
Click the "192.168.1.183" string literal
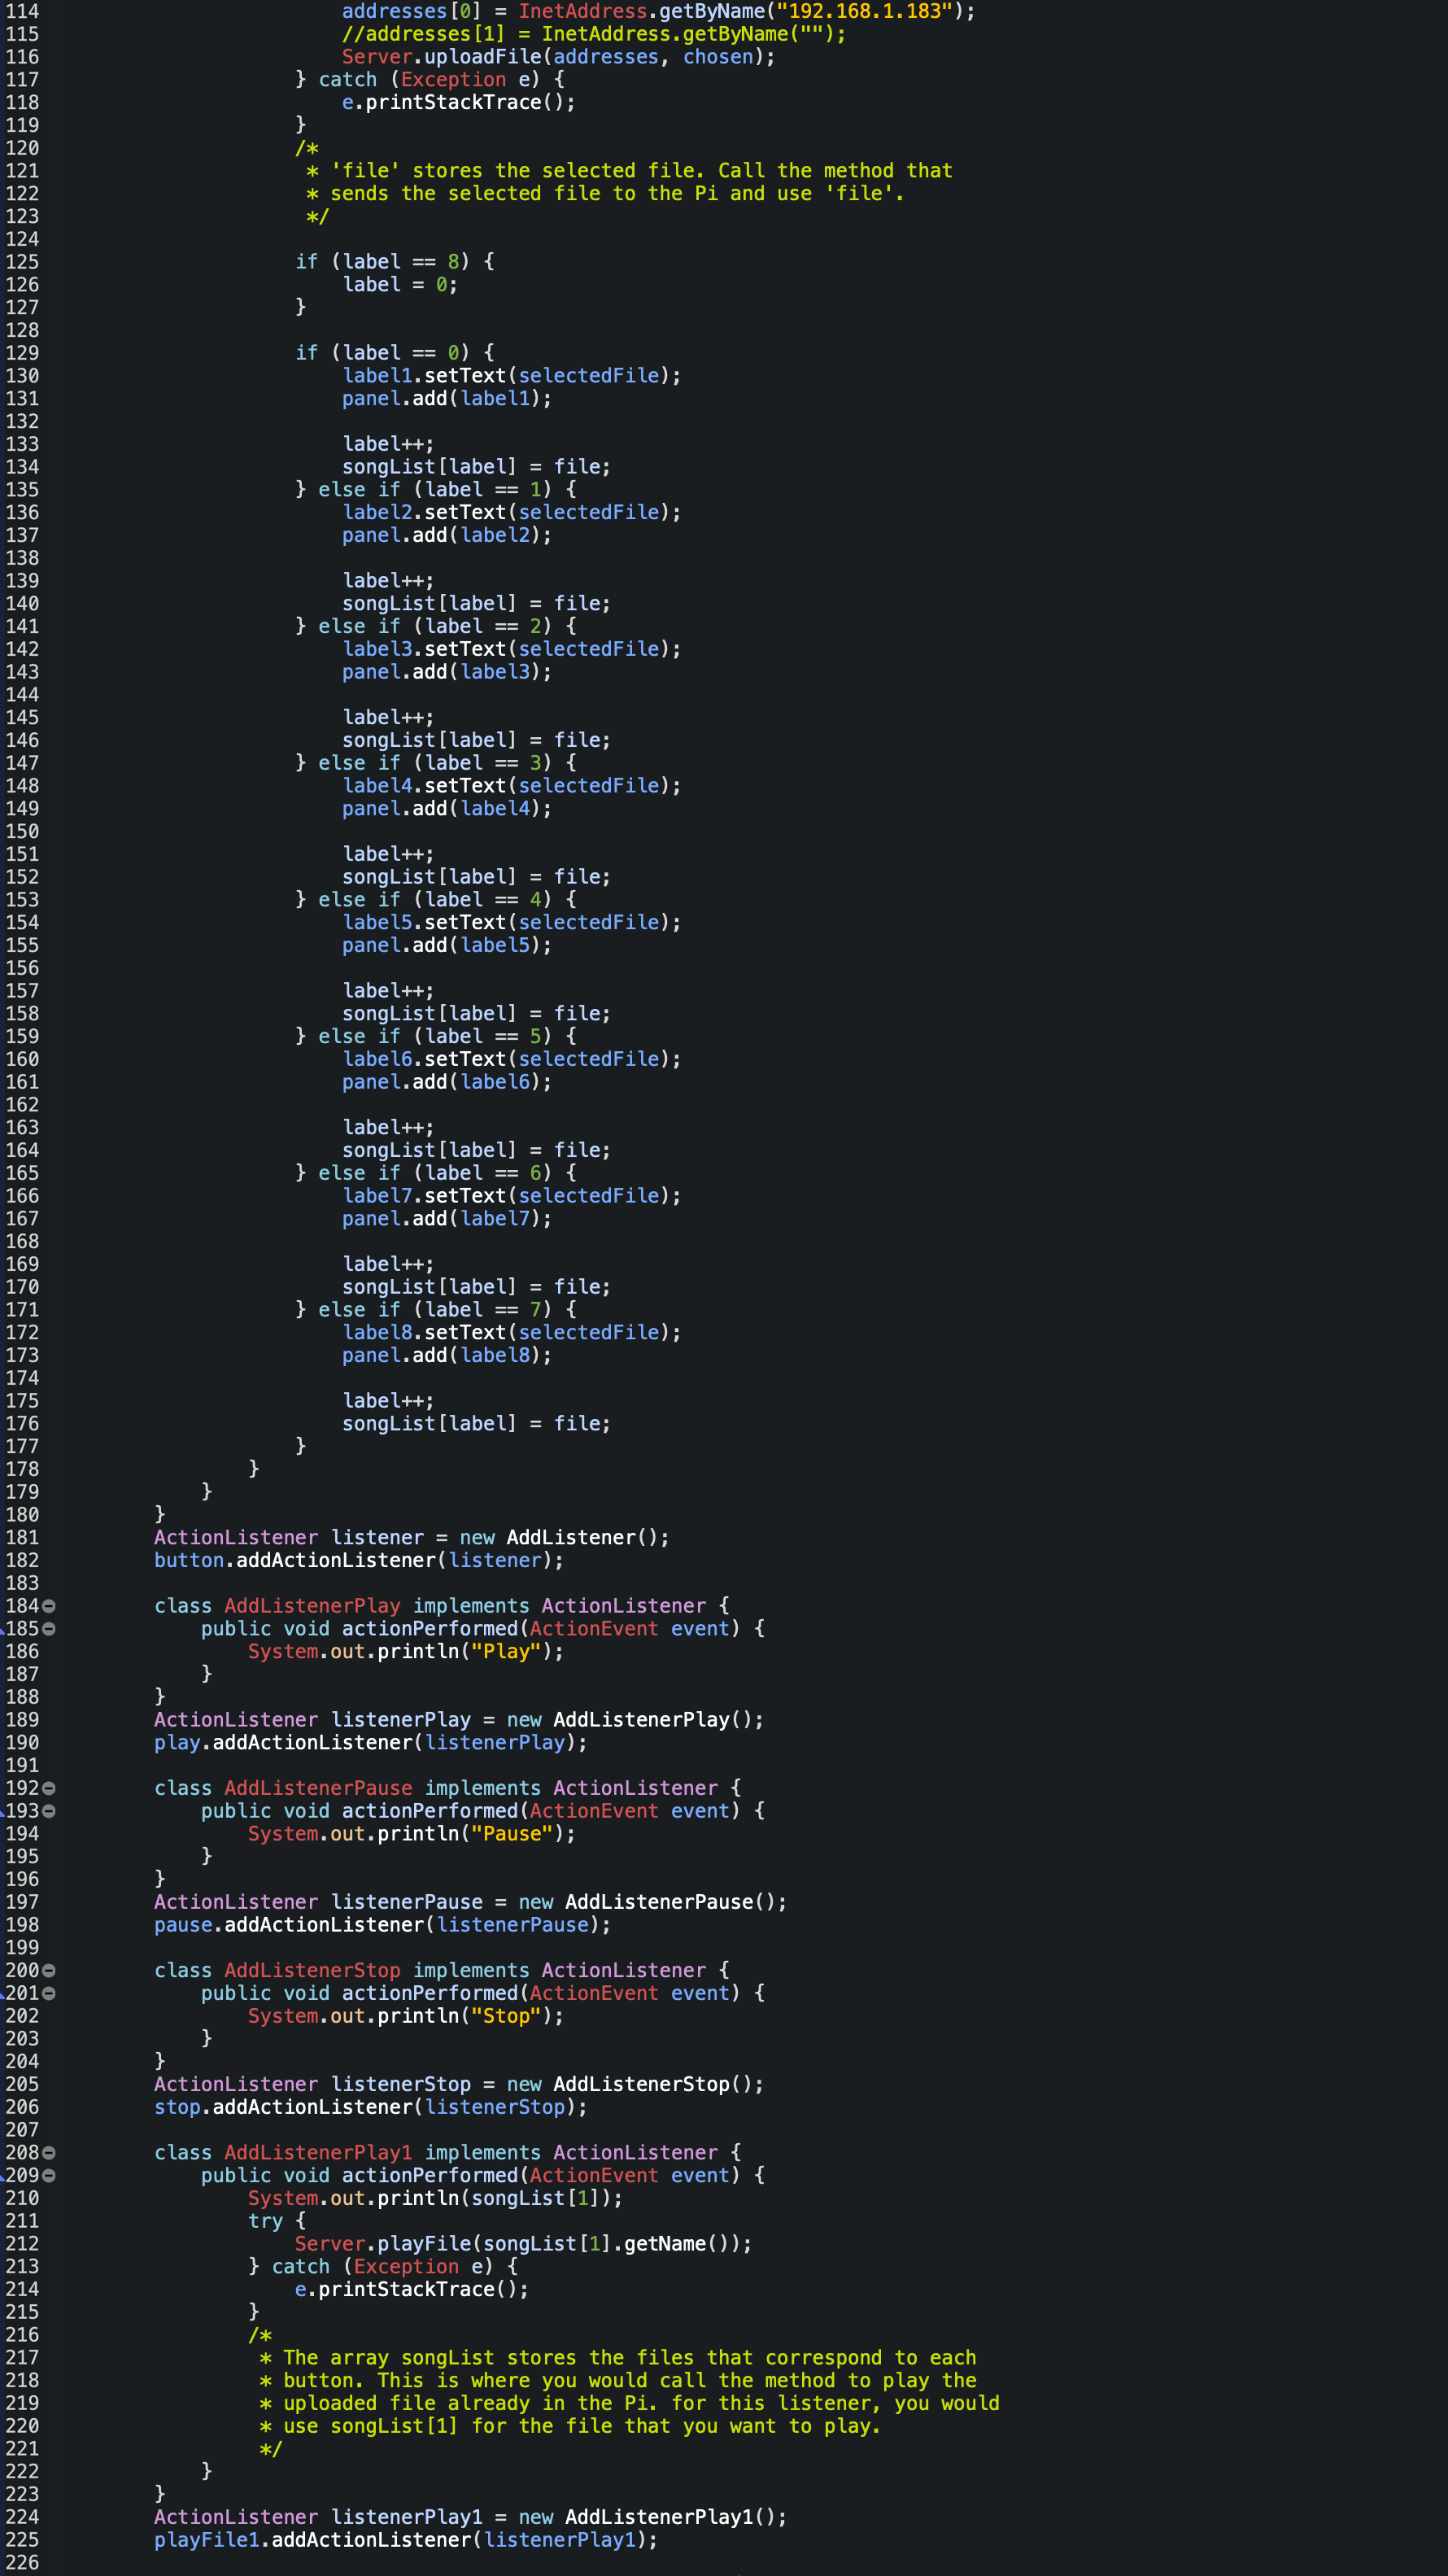click(x=864, y=11)
